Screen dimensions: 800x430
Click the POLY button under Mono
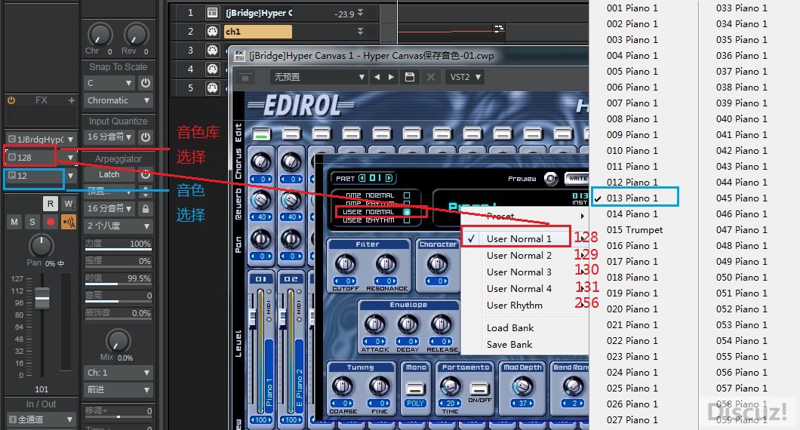tap(415, 403)
